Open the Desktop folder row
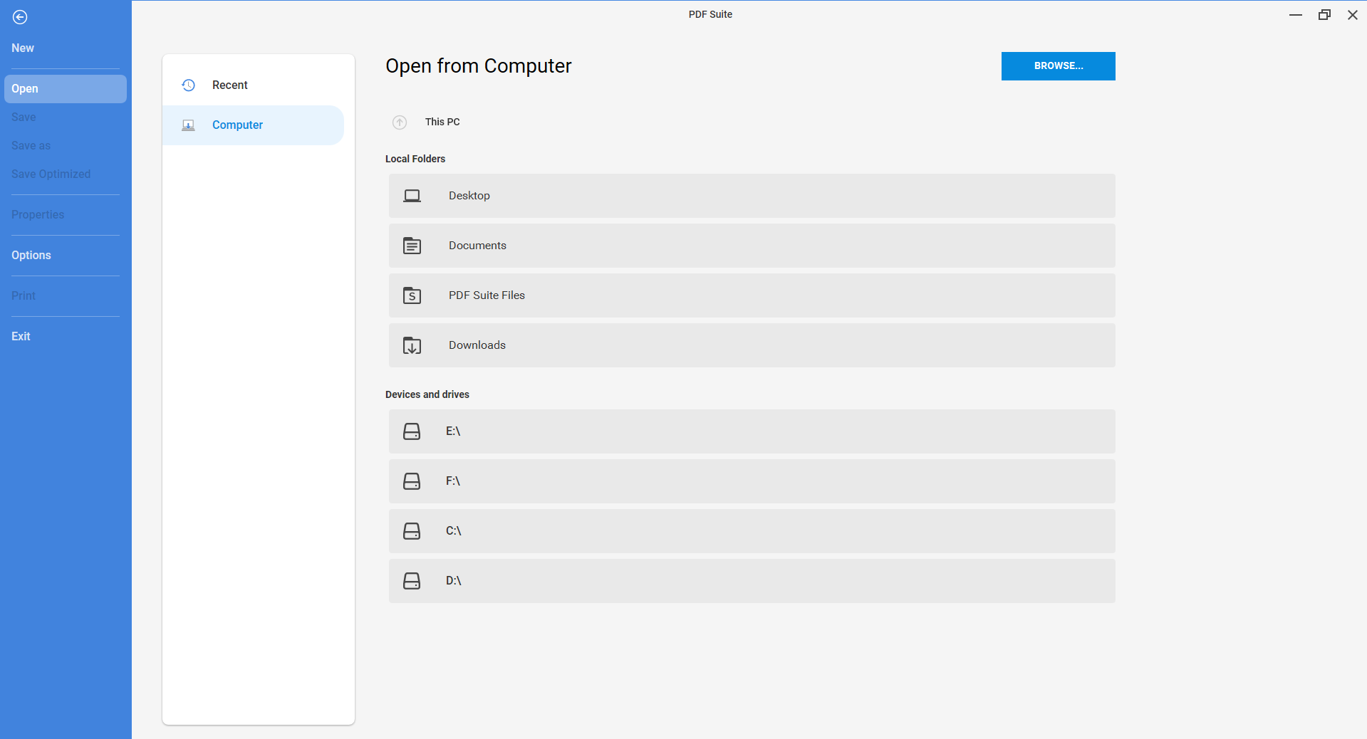The width and height of the screenshot is (1367, 739). [752, 196]
